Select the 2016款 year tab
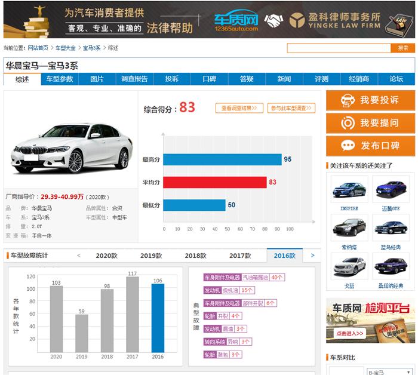The width and height of the screenshot is (418, 375). tap(285, 256)
